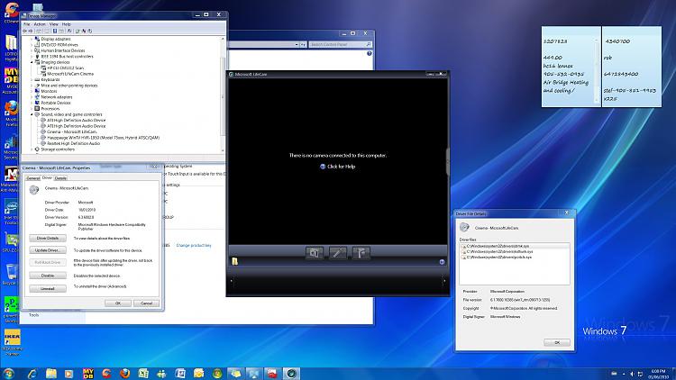Collapse the Imaging devices node
Screen dimensions: 676x380
click(32, 62)
